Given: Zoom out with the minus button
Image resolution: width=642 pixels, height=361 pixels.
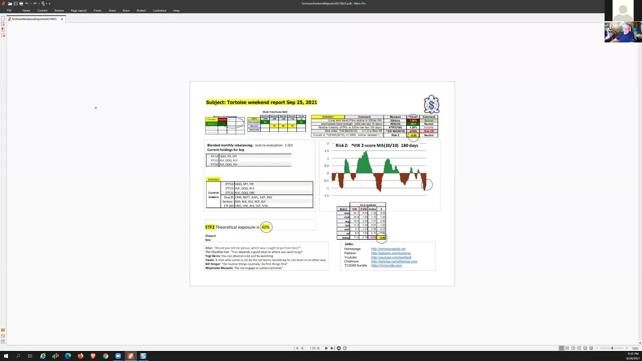Looking at the screenshot, I should (x=597, y=348).
